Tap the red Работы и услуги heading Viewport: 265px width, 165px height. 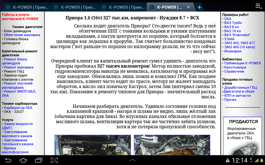[x=20, y=17]
